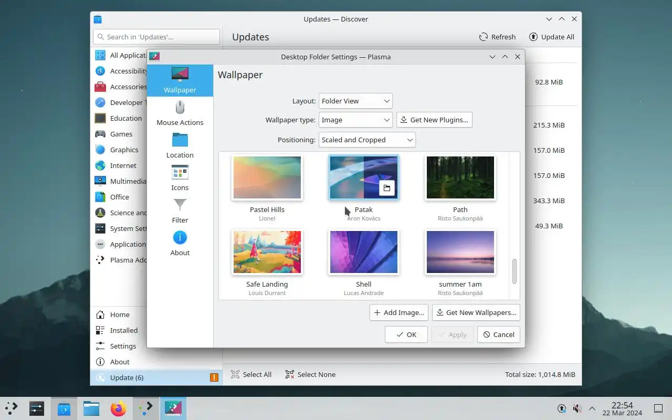Viewport: 672px width, 420px height.
Task: Click Select None in Discover updates
Action: [x=310, y=374]
